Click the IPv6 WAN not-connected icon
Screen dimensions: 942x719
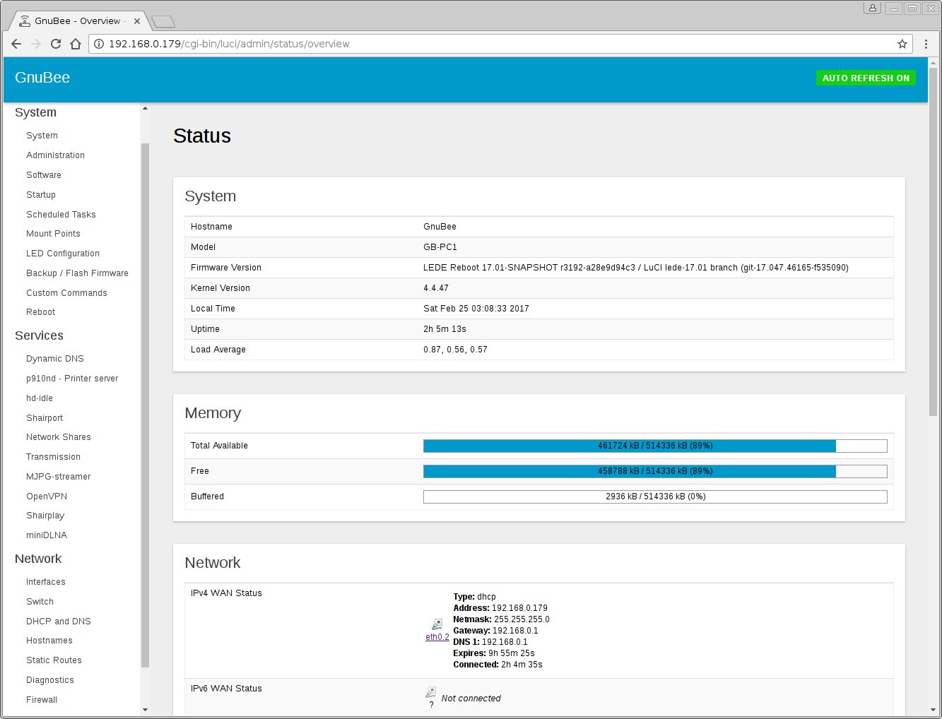(x=430, y=692)
